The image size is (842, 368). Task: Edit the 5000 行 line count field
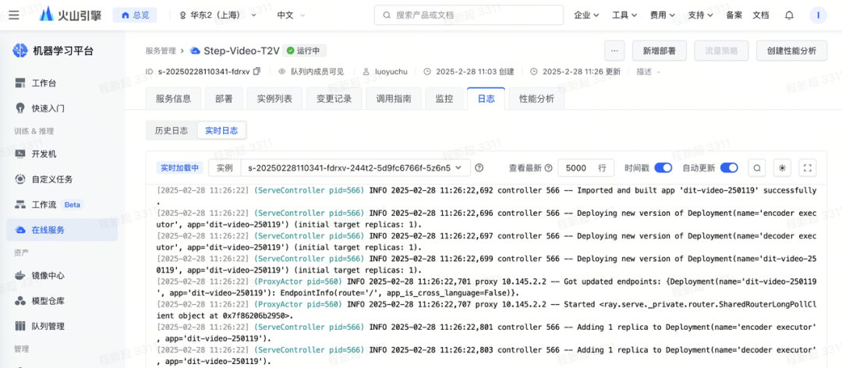(x=586, y=168)
